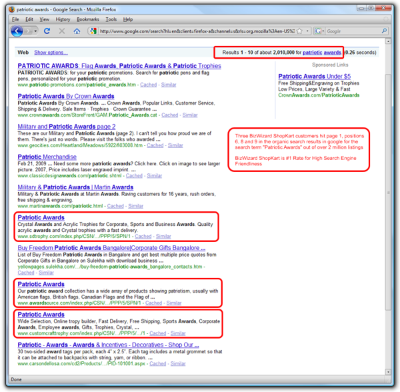Click the 'patriotic' link in results count

pos(313,53)
